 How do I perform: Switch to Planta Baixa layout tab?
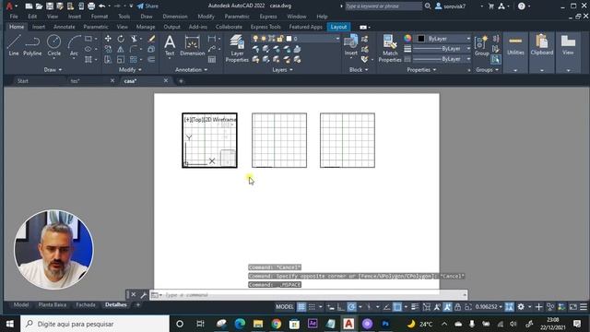point(53,305)
